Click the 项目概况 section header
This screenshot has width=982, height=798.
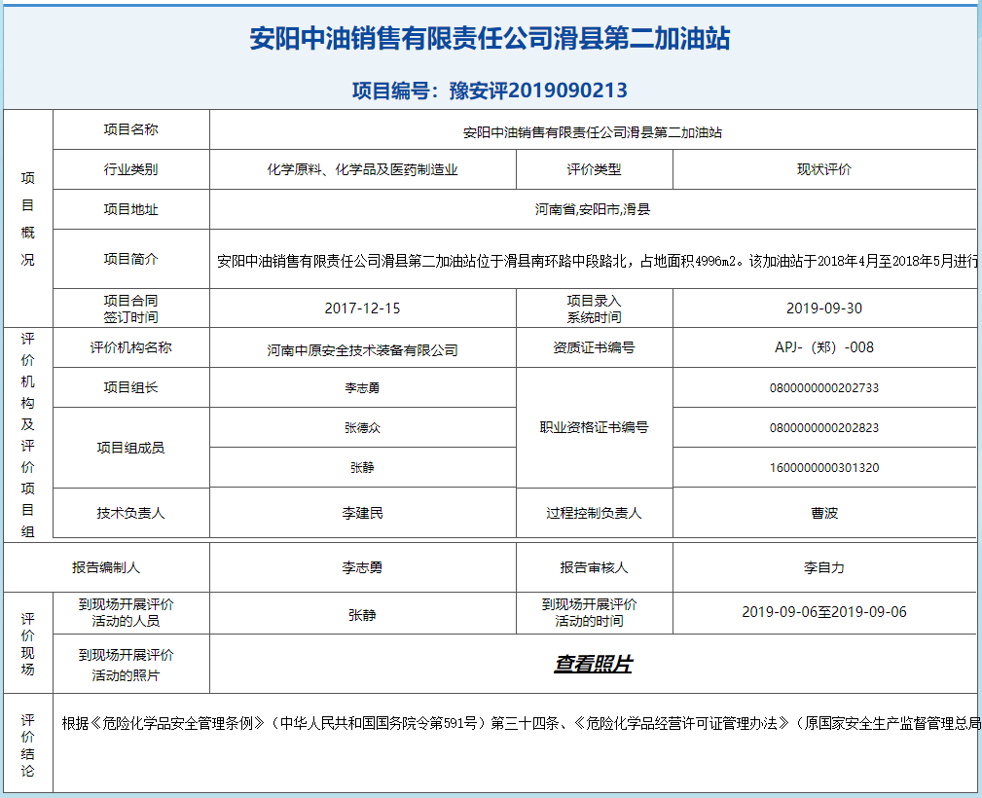pyautogui.click(x=27, y=219)
